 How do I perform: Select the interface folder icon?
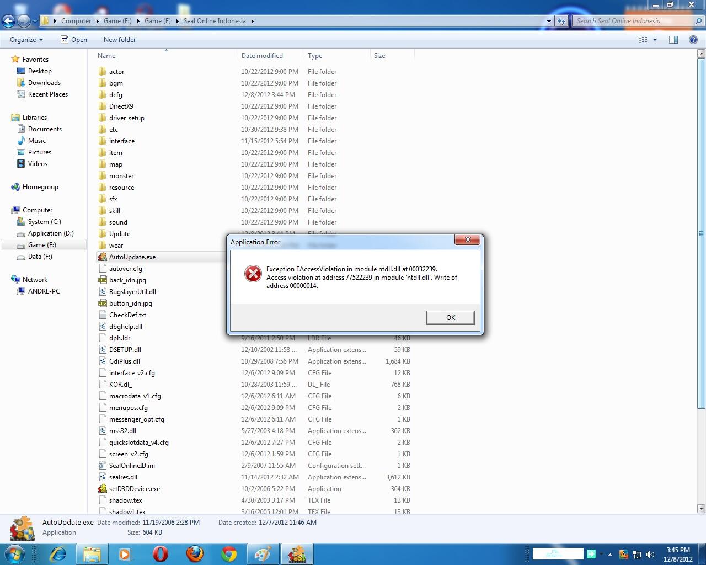(x=102, y=141)
